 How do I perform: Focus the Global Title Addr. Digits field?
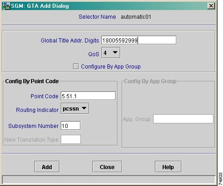(x=139, y=40)
